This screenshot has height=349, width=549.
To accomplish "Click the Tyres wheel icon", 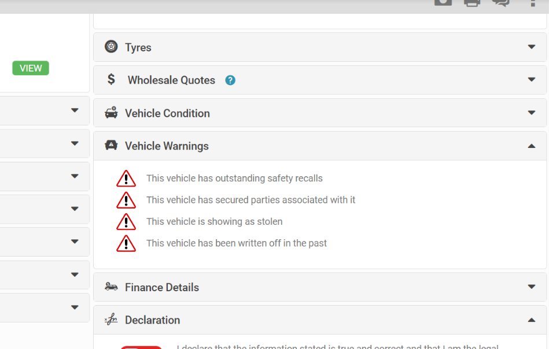I will (x=111, y=46).
